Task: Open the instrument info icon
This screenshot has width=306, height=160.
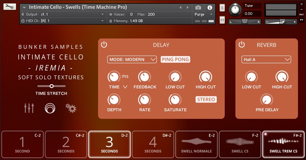Action: pos(209,7)
